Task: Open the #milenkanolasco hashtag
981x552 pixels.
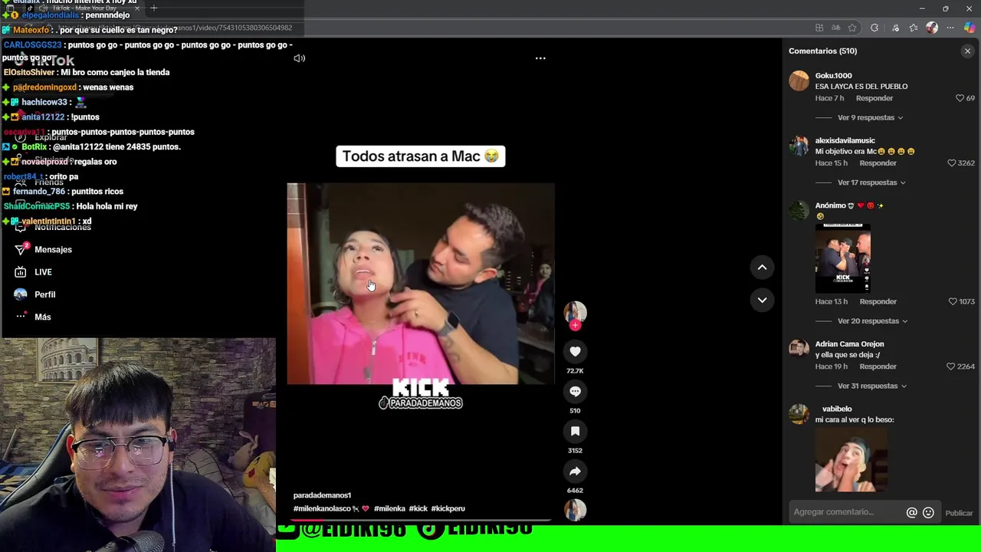Action: click(322, 508)
